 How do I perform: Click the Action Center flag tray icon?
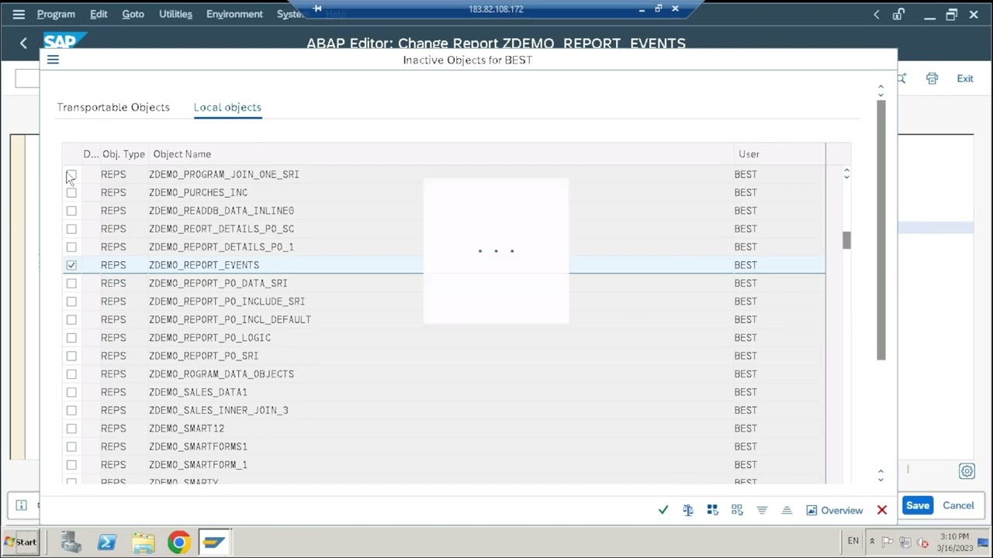click(x=887, y=542)
